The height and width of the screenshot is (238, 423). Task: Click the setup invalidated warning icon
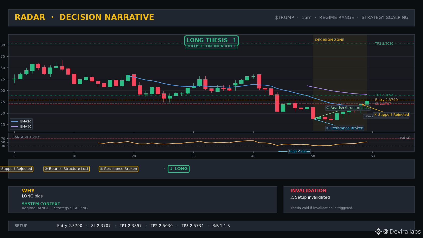pos(292,197)
